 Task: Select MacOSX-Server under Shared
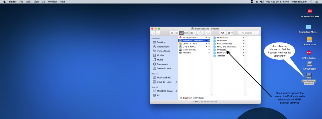coord(164,91)
